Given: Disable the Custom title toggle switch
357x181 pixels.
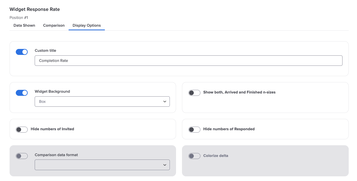Looking at the screenshot, I should pyautogui.click(x=22, y=52).
